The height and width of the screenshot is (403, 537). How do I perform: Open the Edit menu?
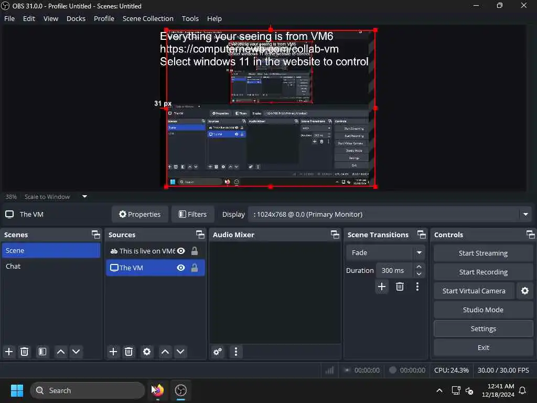click(x=29, y=18)
